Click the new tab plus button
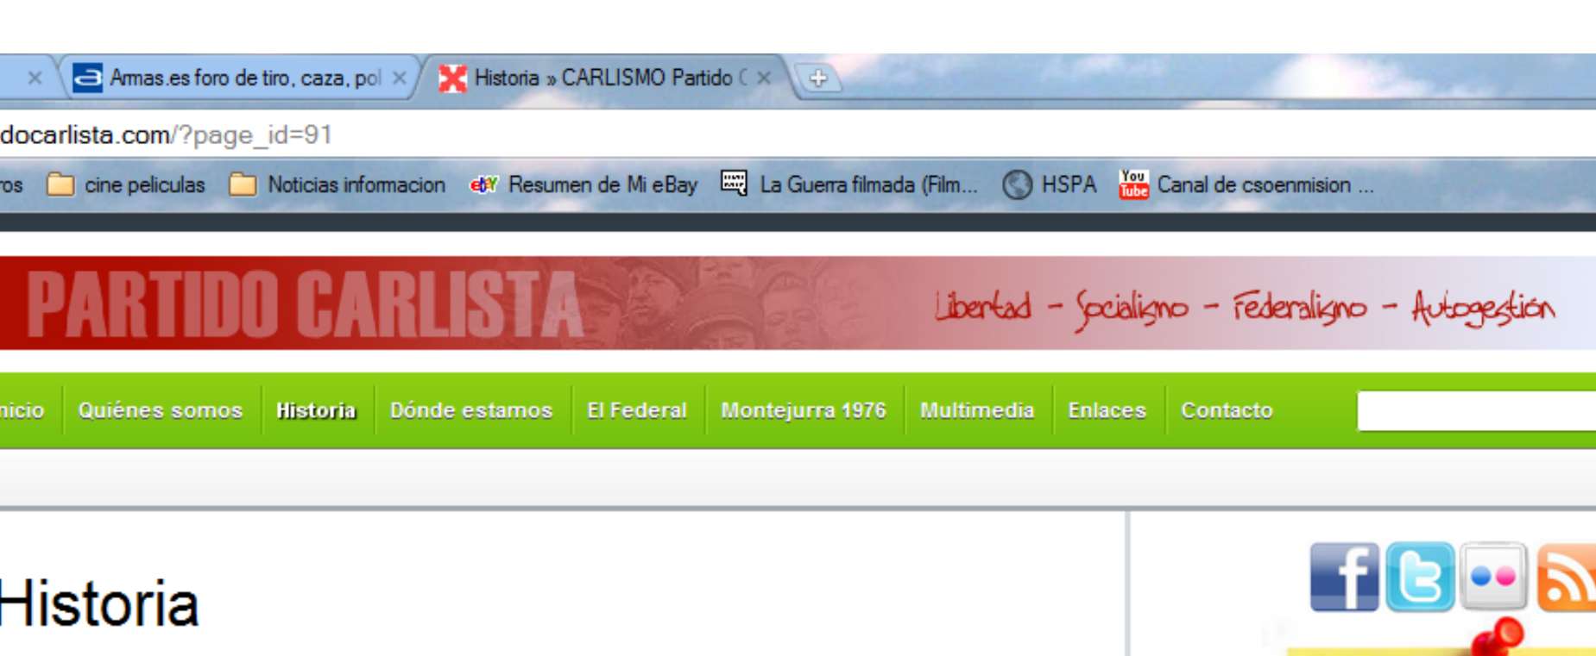The width and height of the screenshot is (1596, 656). tap(817, 78)
